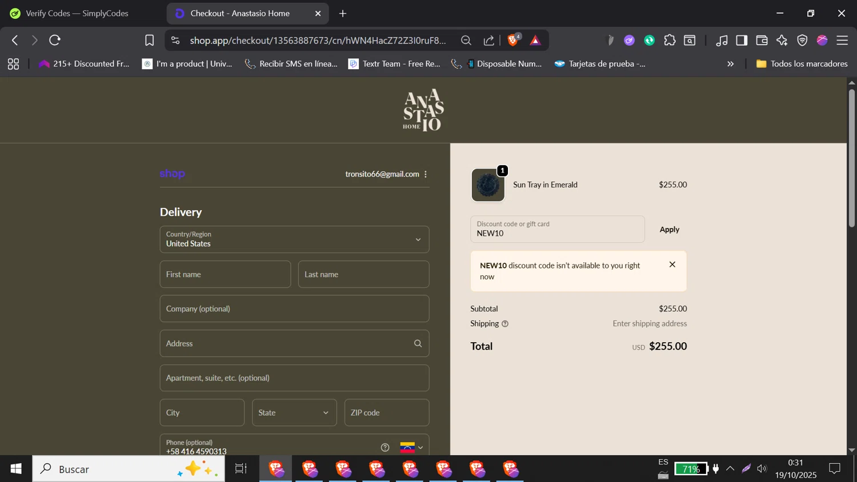Screen dimensions: 857x482
Task: Open the State dropdown
Action: [x=294, y=412]
